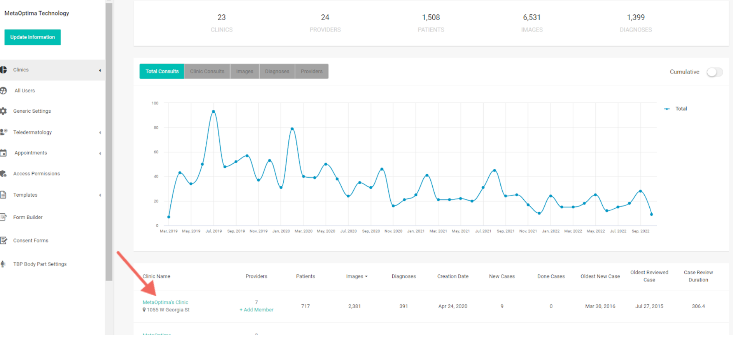Screen dimensions: 733x352
Task: Click the Teledermatology people icon
Action: click(x=4, y=132)
